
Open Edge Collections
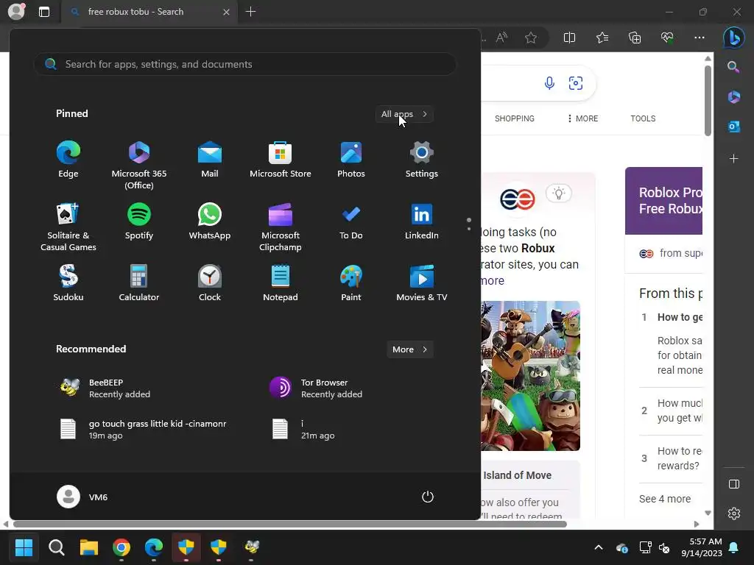point(635,38)
